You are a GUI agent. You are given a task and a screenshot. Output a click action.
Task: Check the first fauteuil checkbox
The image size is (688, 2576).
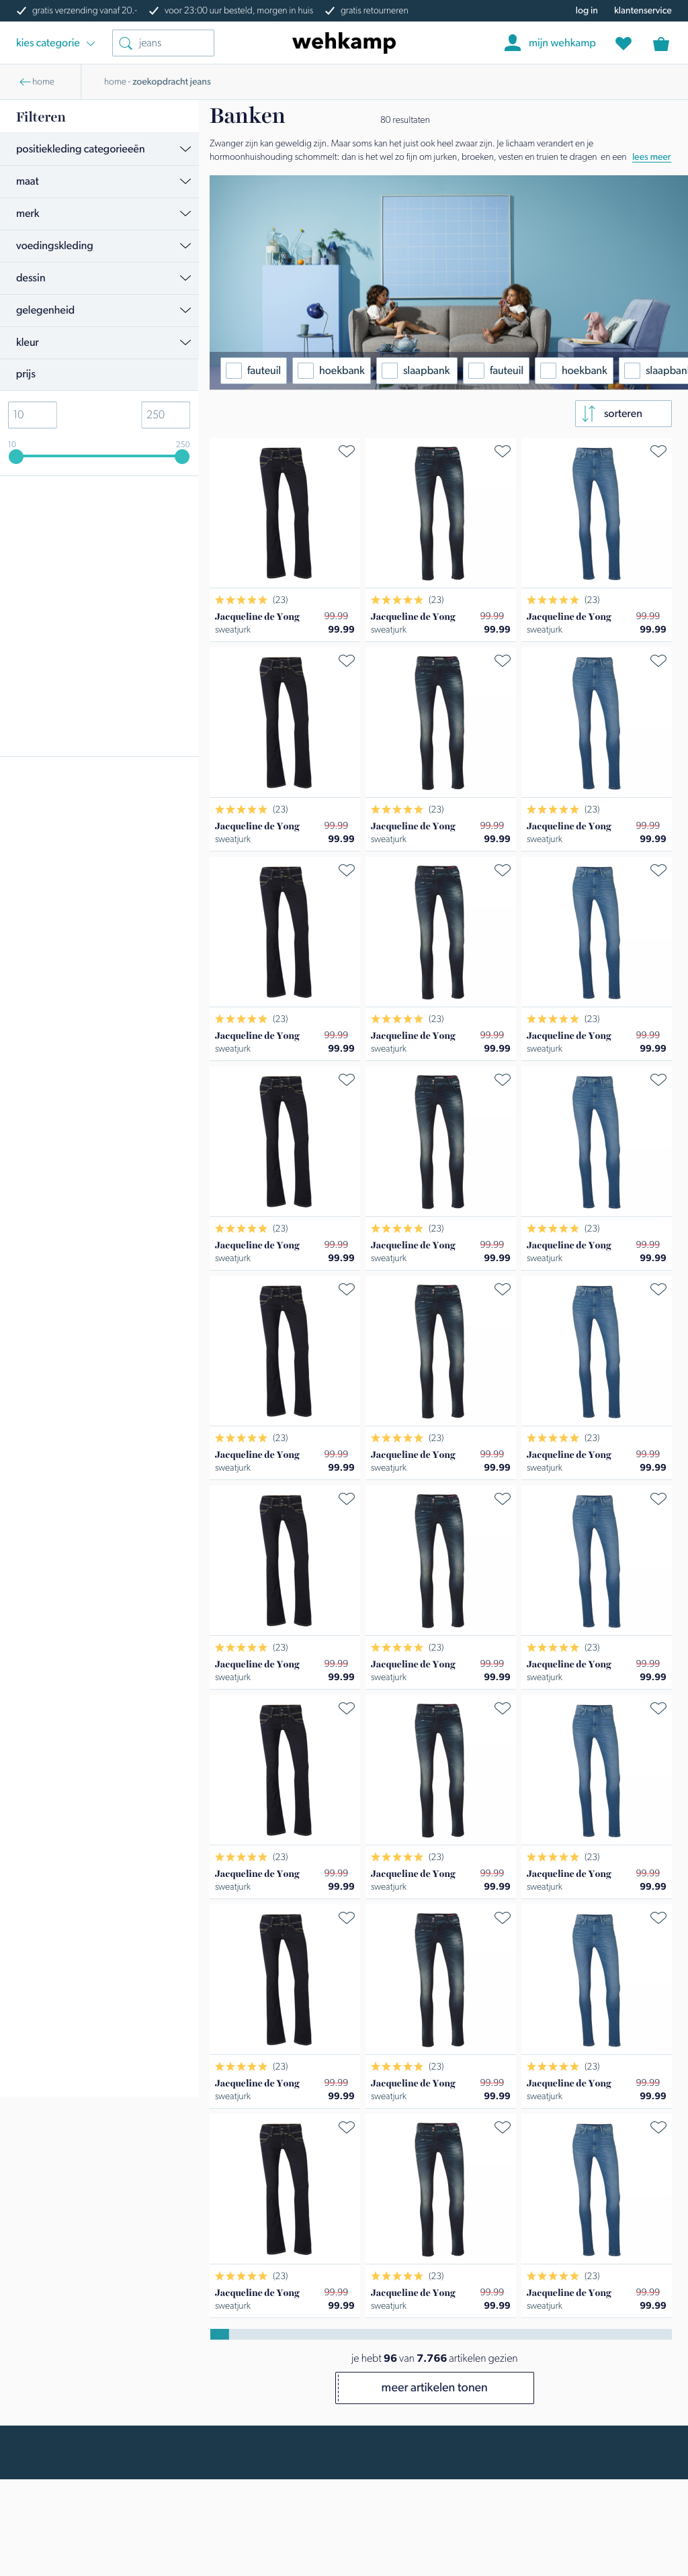(234, 370)
